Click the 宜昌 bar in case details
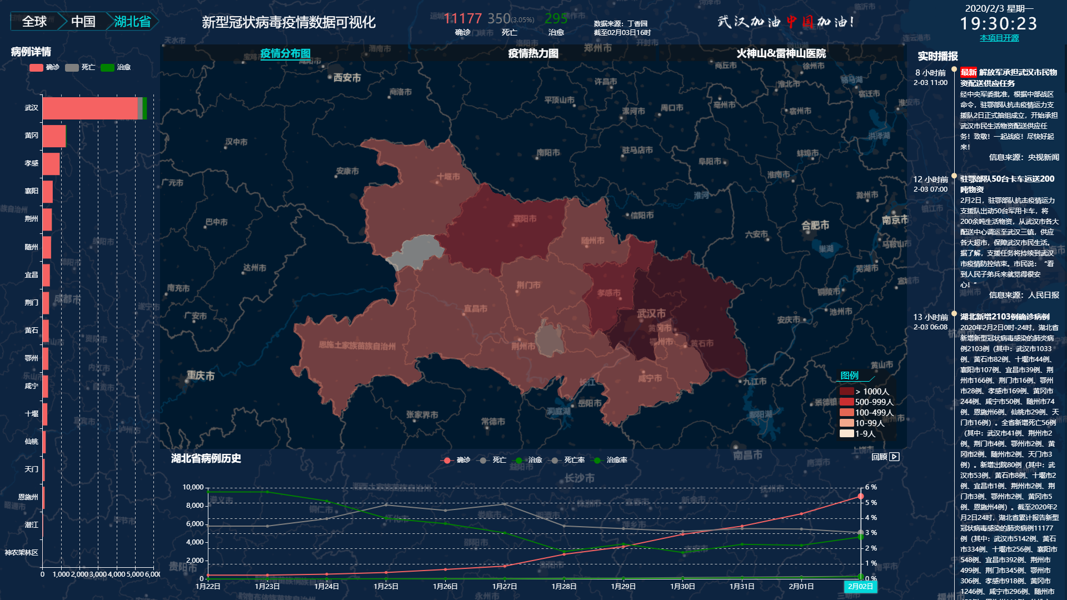Viewport: 1067px width, 600px height. (x=46, y=276)
